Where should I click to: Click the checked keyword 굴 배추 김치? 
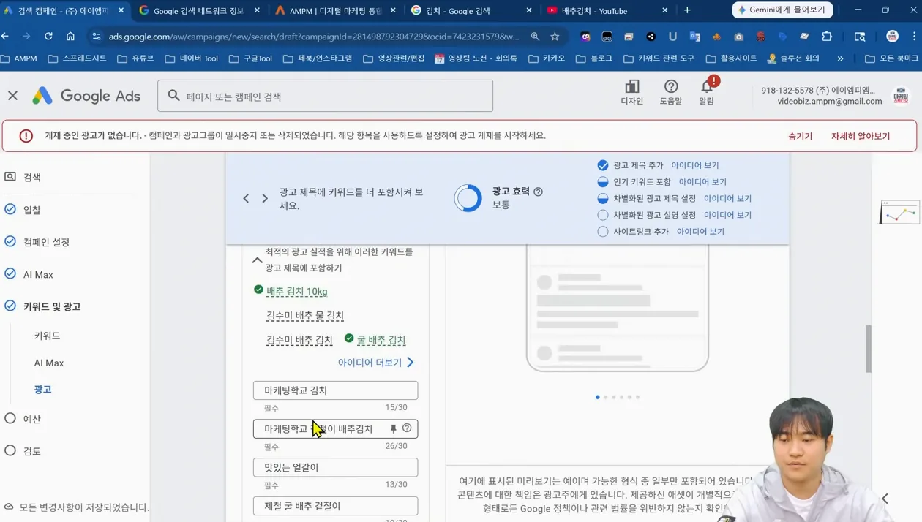(x=381, y=340)
